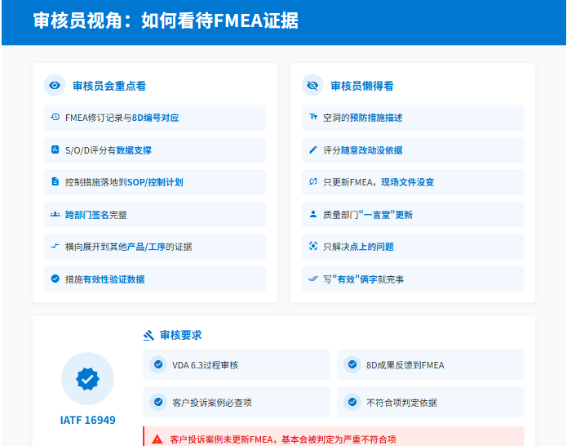Click the checkmark beside 8D成果反馈到FMEA
Screen dimensions: 567x446
(x=352, y=365)
